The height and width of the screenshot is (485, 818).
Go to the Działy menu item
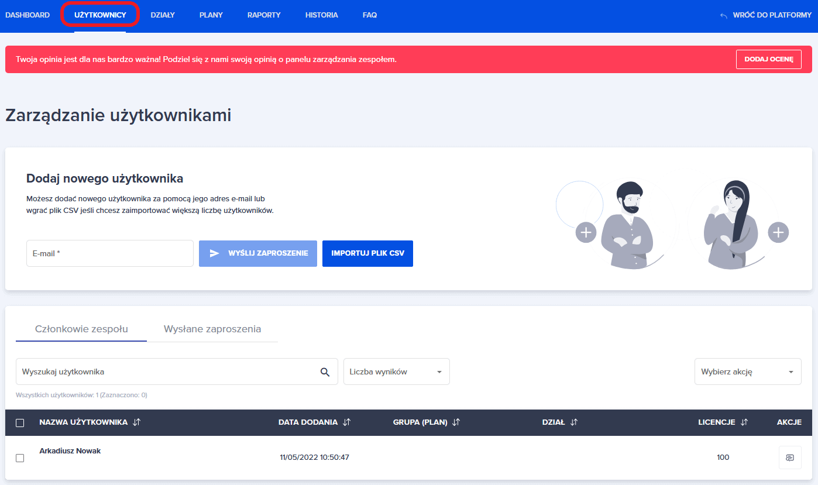163,15
